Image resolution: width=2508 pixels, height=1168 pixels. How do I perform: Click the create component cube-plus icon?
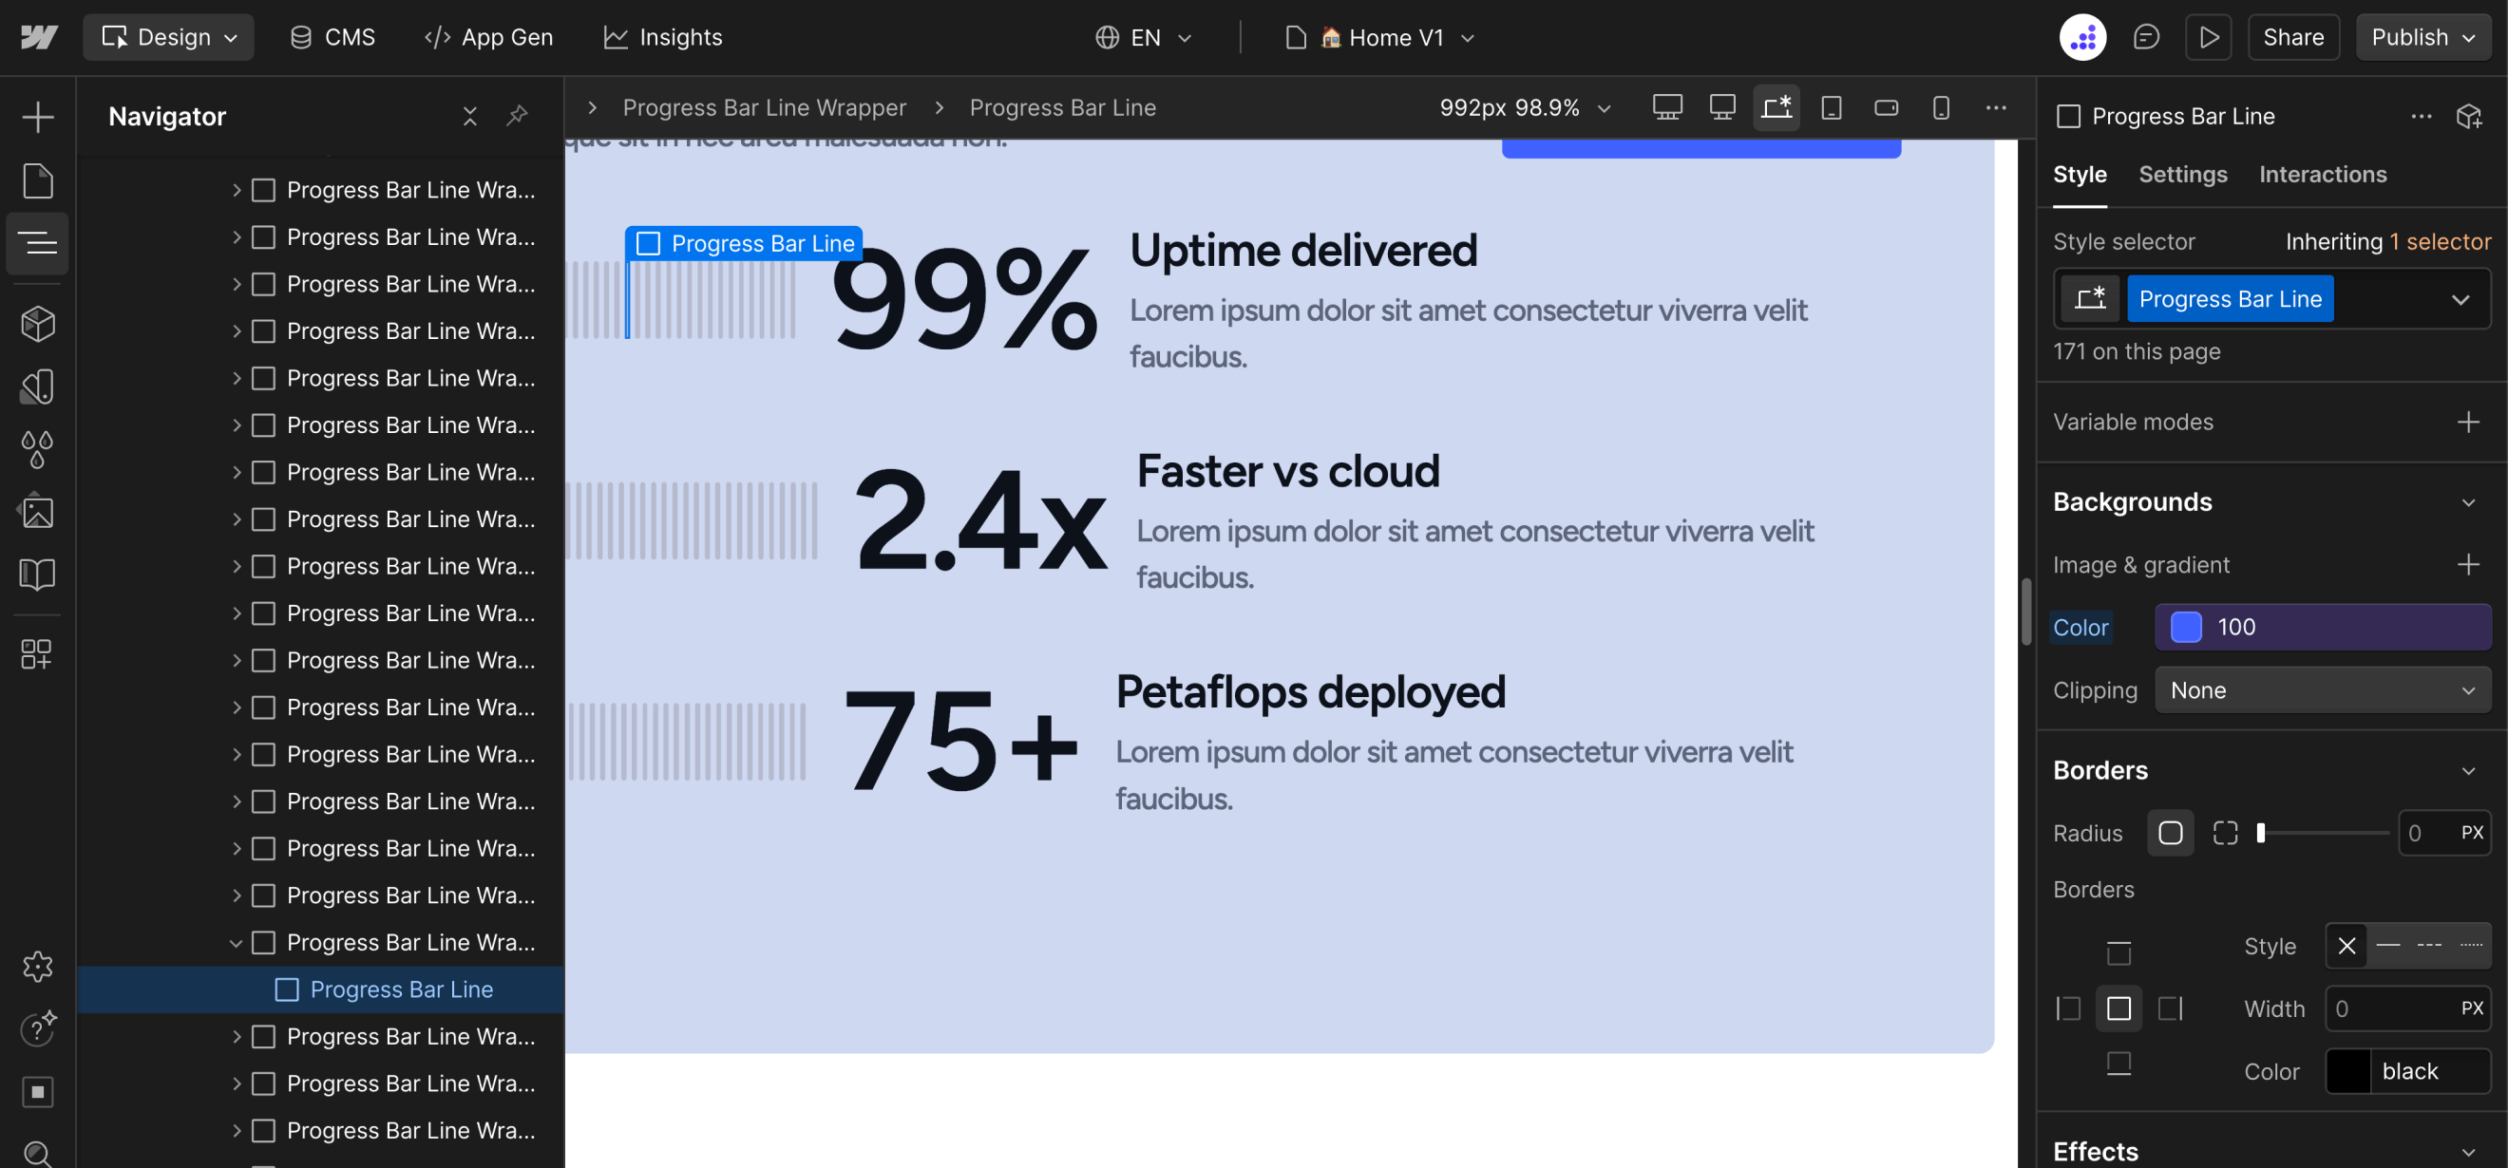point(2469,116)
